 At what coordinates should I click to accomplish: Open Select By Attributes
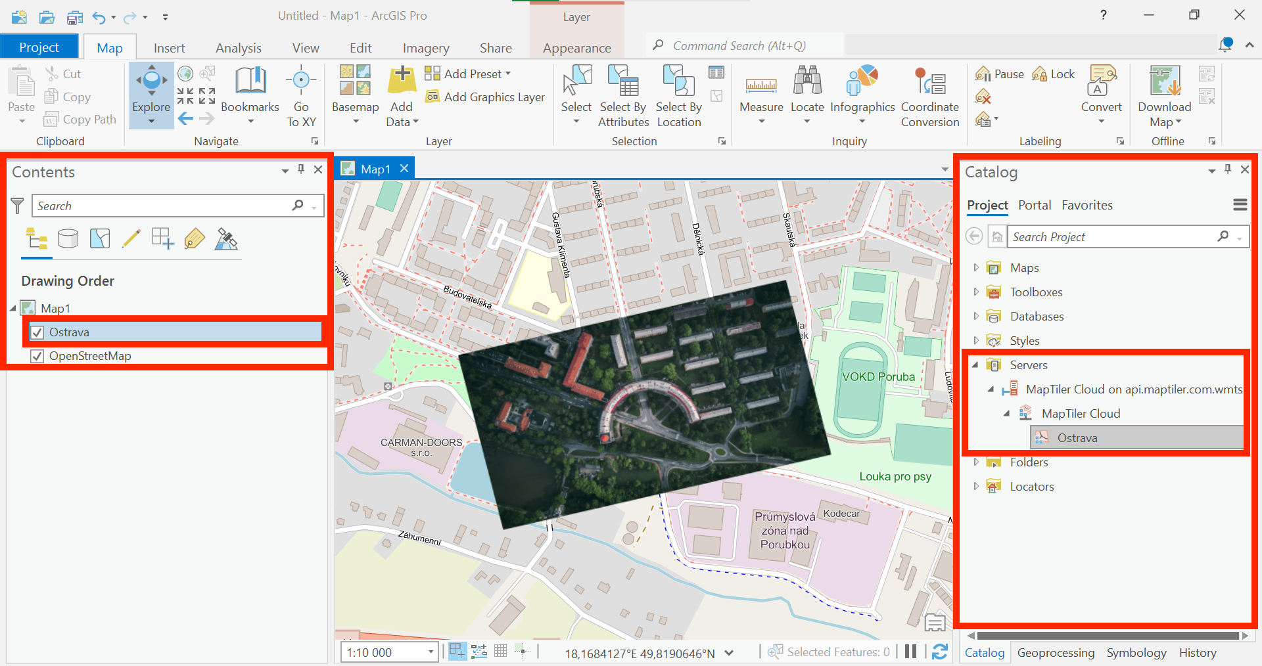click(623, 82)
